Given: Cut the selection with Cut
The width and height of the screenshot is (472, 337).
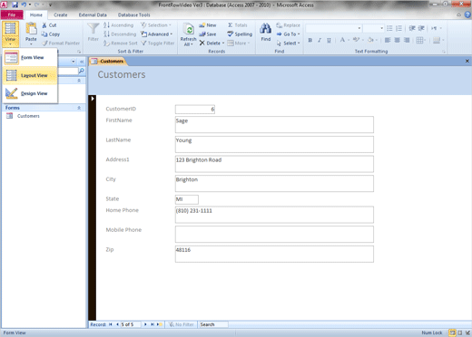Looking at the screenshot, I should (50, 25).
